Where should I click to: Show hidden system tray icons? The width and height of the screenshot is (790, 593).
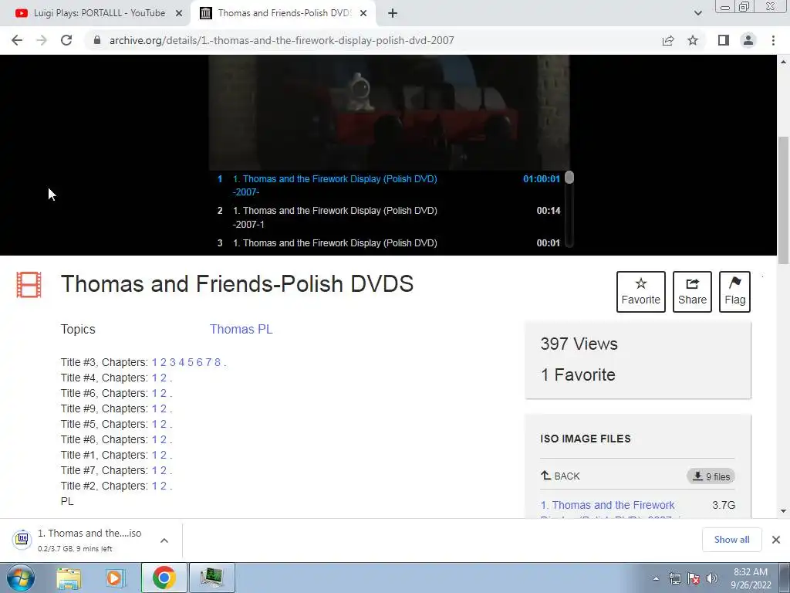pyautogui.click(x=656, y=578)
